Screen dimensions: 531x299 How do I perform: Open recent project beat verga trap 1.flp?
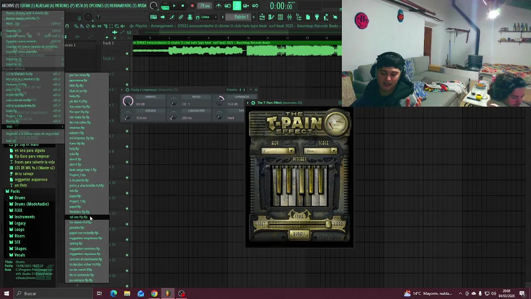point(87,170)
